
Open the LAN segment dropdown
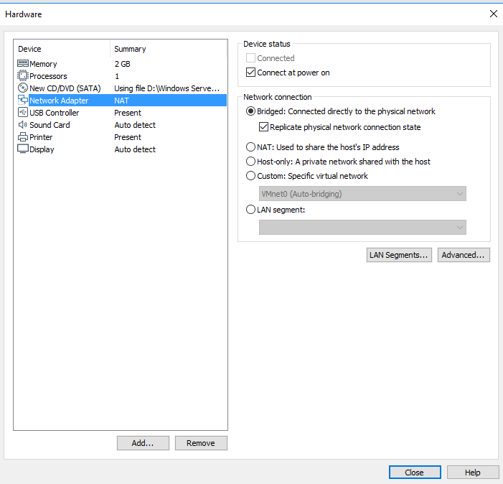pos(362,227)
